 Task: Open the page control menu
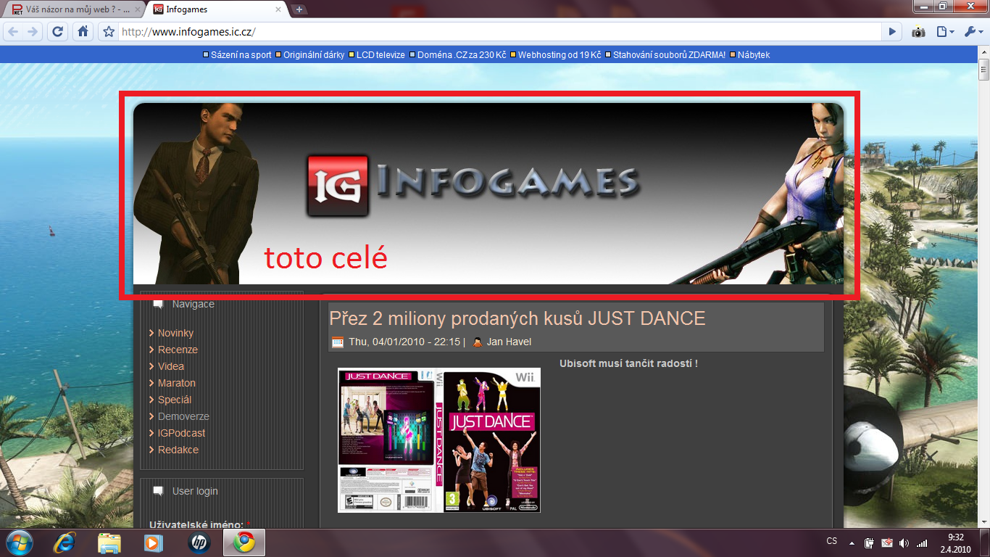[944, 32]
